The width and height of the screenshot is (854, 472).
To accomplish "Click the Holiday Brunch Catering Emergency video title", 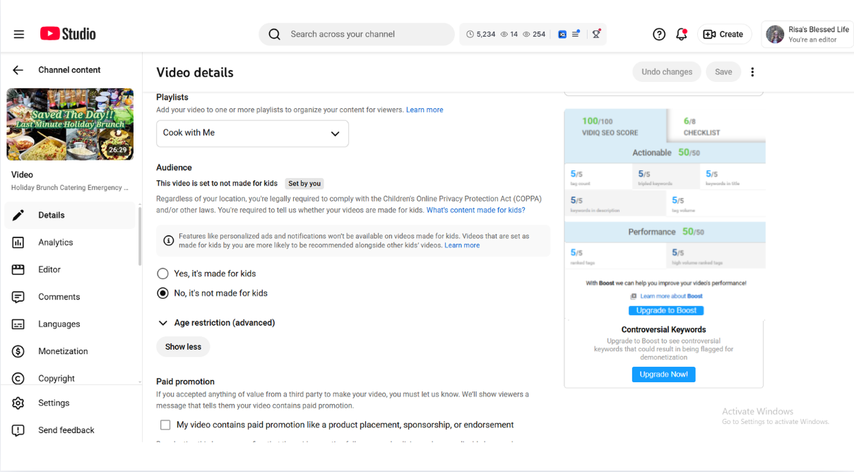I will (x=70, y=188).
